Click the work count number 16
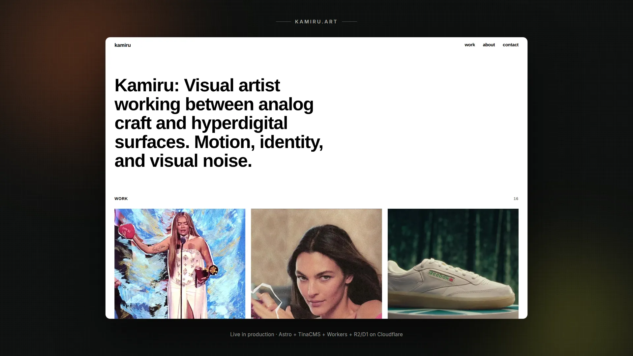This screenshot has width=633, height=356. (516, 199)
